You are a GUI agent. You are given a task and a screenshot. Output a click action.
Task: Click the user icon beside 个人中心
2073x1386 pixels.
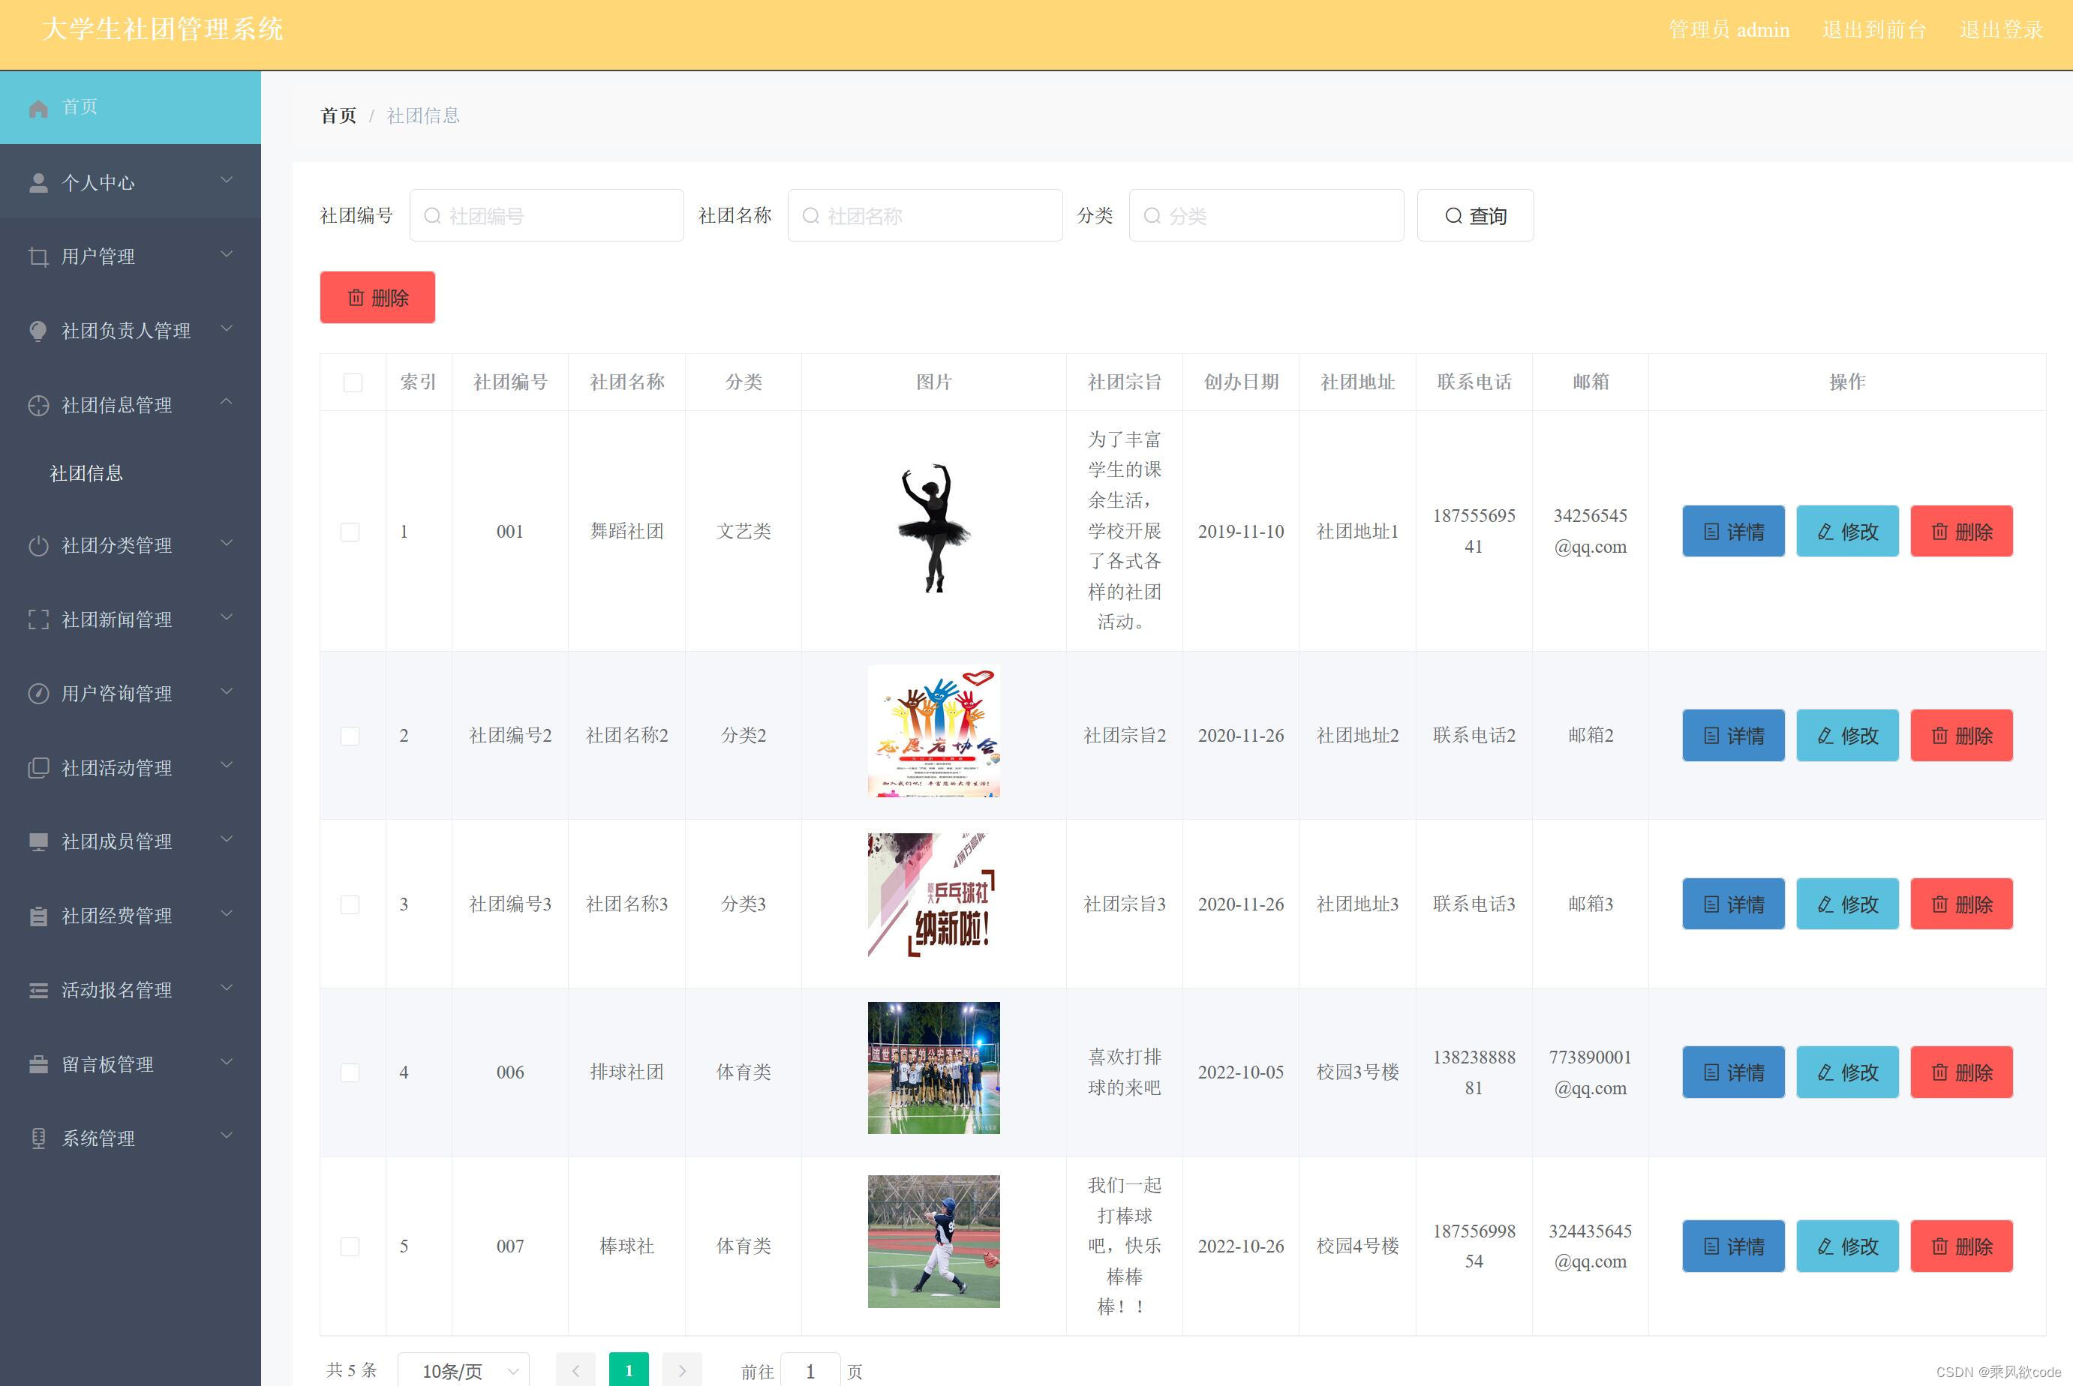pyautogui.click(x=38, y=183)
